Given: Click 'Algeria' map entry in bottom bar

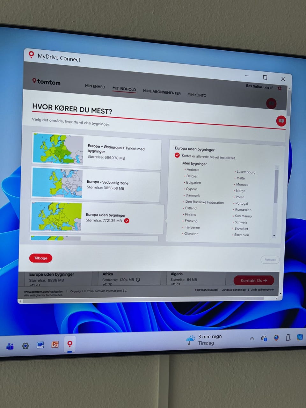Looking at the screenshot, I should click(177, 274).
